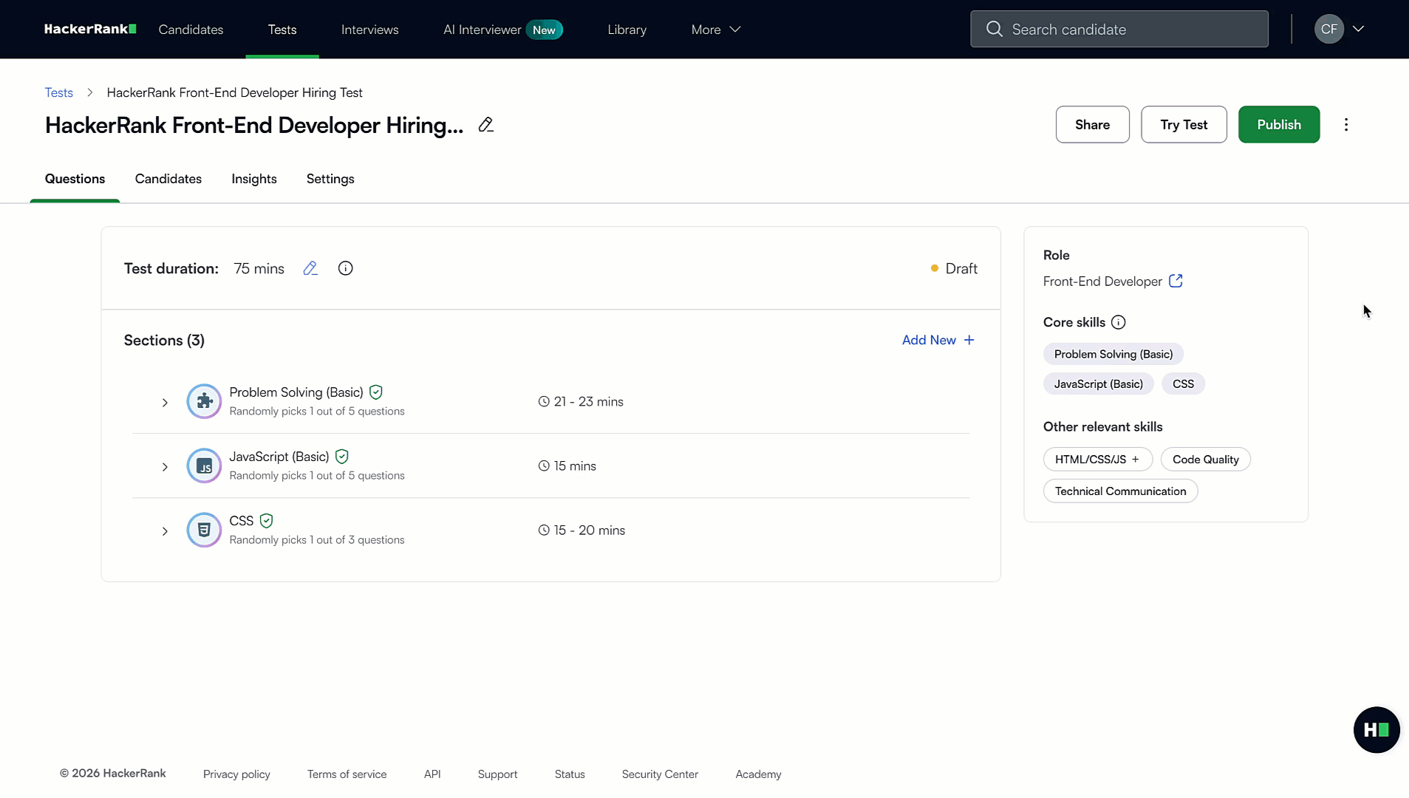Open the Front-End Developer external link icon
The height and width of the screenshot is (798, 1409).
(1176, 282)
